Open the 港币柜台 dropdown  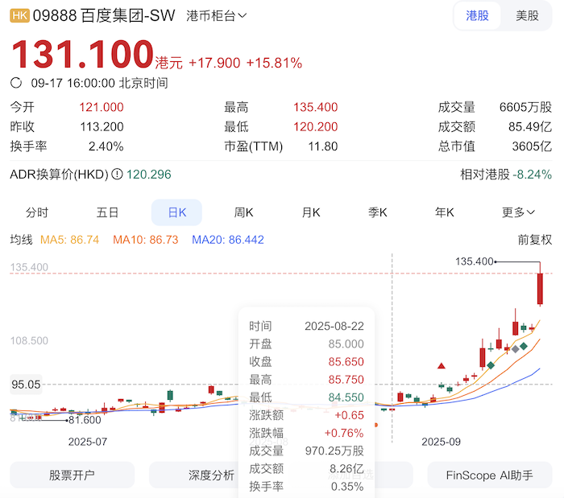pyautogui.click(x=216, y=16)
